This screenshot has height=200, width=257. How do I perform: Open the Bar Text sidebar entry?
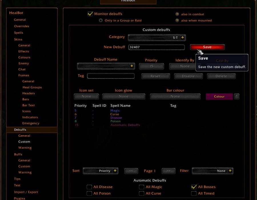[x=29, y=105]
